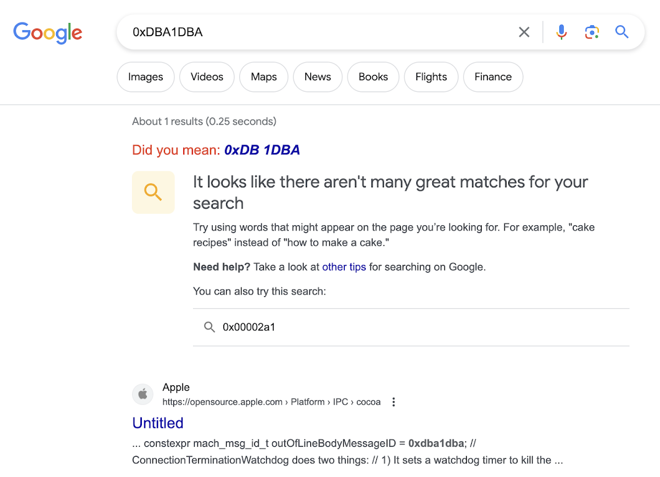Open the three-dot menu on the Apple result
The height and width of the screenshot is (477, 660).
coord(394,402)
